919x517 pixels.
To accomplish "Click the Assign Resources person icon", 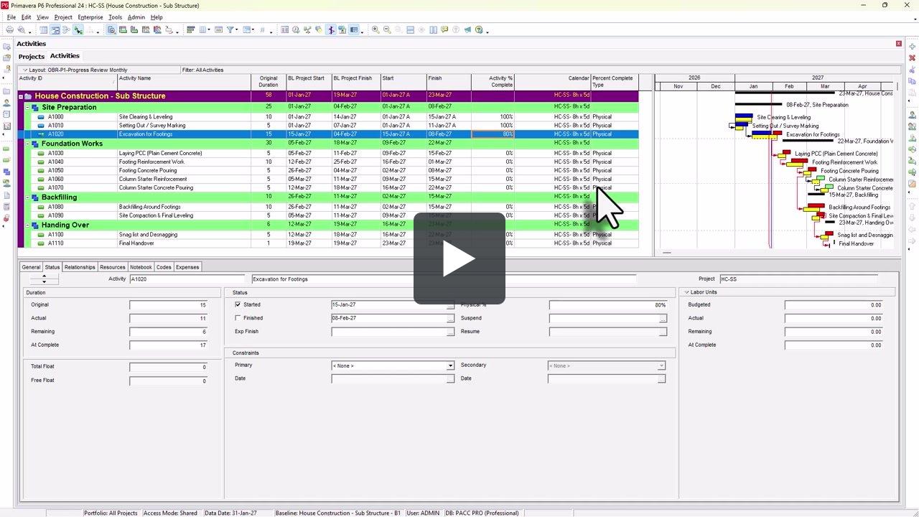I will (x=913, y=115).
